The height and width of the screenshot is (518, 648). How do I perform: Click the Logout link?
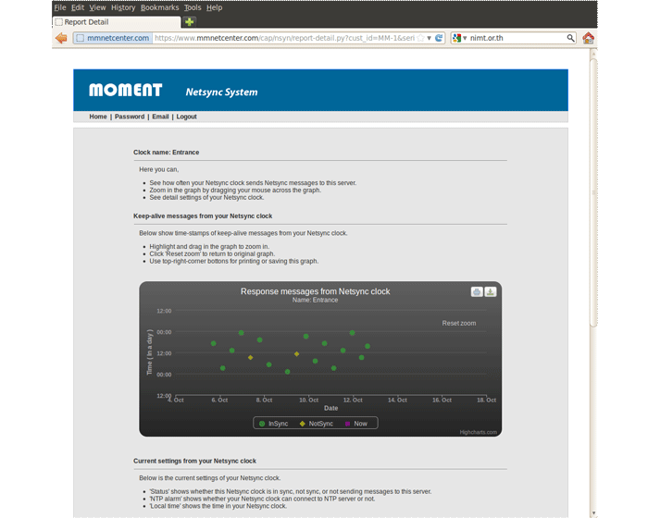(186, 117)
